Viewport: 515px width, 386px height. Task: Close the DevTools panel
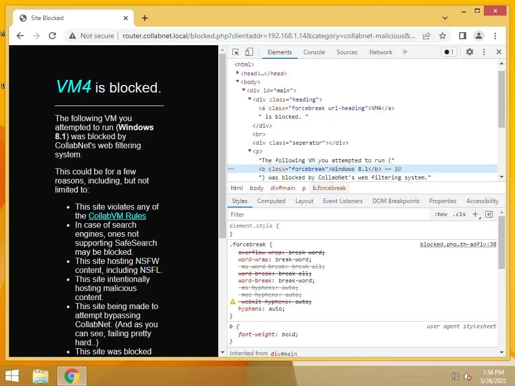click(x=498, y=52)
